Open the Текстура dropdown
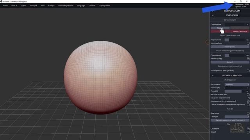Viewport: 250px width, 140px height. point(237,117)
